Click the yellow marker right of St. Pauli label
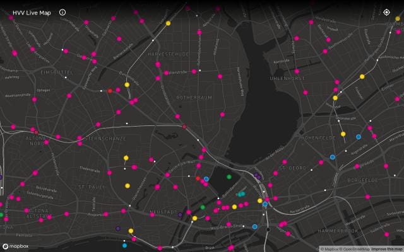This screenshot has width=404, height=252. click(x=127, y=186)
